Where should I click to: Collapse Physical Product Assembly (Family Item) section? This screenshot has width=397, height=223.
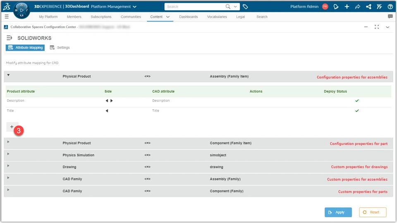[x=8, y=75]
